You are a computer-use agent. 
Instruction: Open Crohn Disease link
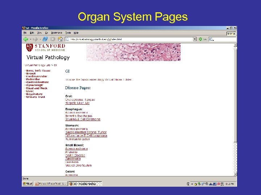point(75,155)
